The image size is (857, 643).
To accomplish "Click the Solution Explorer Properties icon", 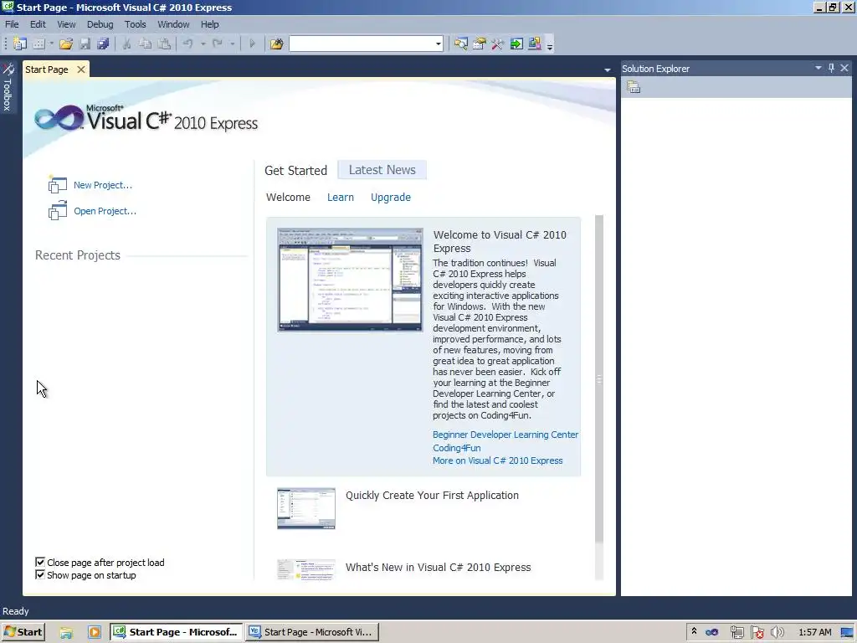I will coord(634,87).
